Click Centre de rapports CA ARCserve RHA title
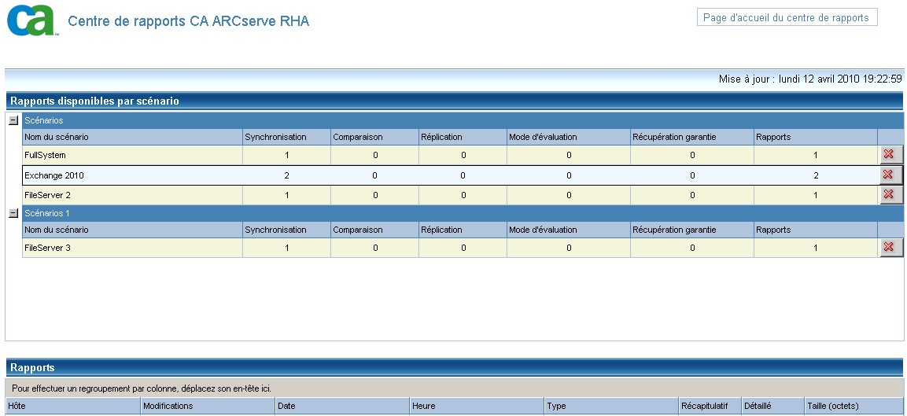Viewport: 907px width, 416px height. click(x=189, y=21)
